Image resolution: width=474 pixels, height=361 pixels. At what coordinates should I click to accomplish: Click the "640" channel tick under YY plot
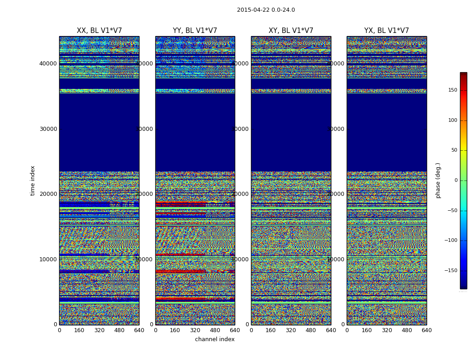pyautogui.click(x=235, y=330)
